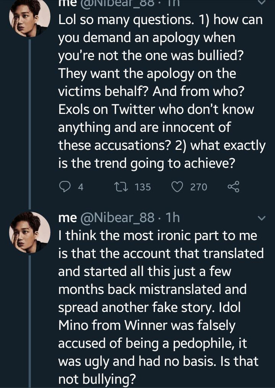The image size is (275, 388).
Task: Like the tweet with 270 likes
Action: (x=177, y=187)
